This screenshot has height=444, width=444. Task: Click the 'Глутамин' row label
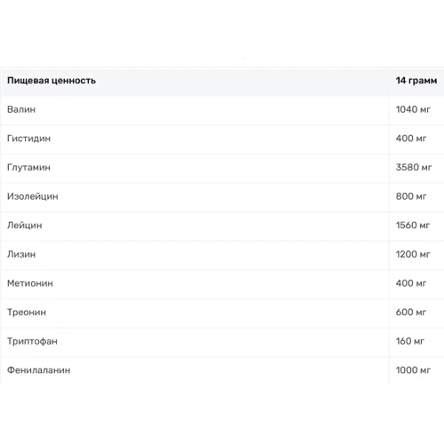pyautogui.click(x=28, y=168)
